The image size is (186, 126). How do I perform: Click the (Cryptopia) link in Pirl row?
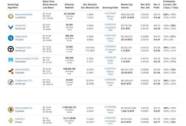(x=110, y=121)
